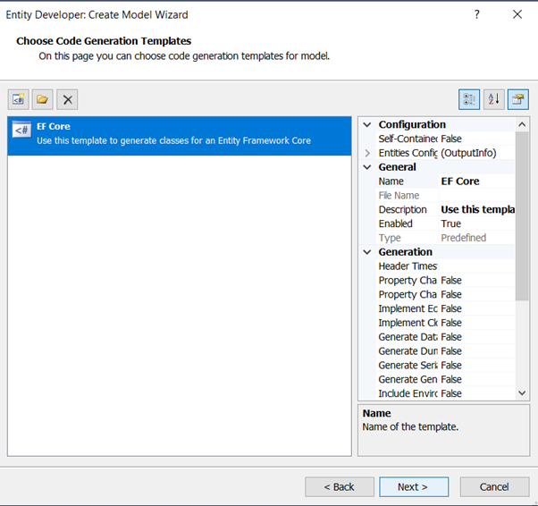Screen dimensions: 538x506
Task: Cancel the wizard
Action: (494, 486)
